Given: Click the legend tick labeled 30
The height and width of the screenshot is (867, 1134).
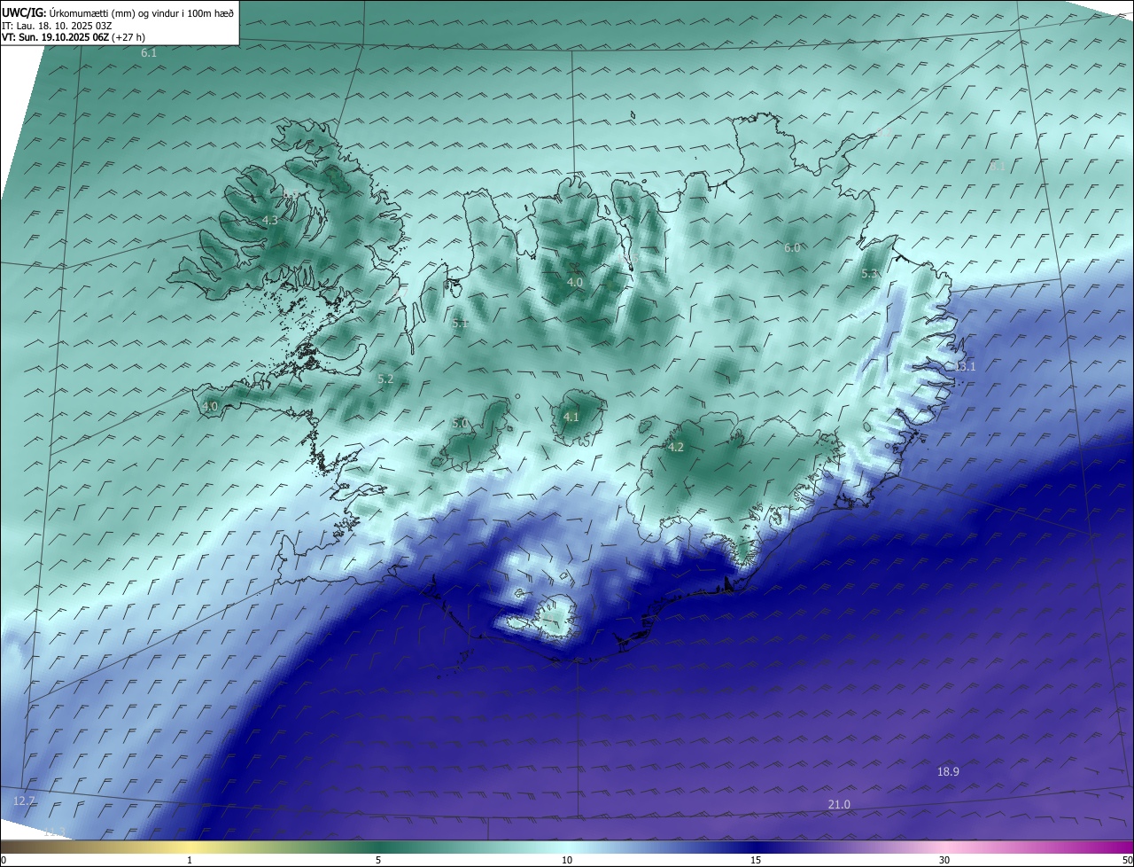Looking at the screenshot, I should (944, 860).
